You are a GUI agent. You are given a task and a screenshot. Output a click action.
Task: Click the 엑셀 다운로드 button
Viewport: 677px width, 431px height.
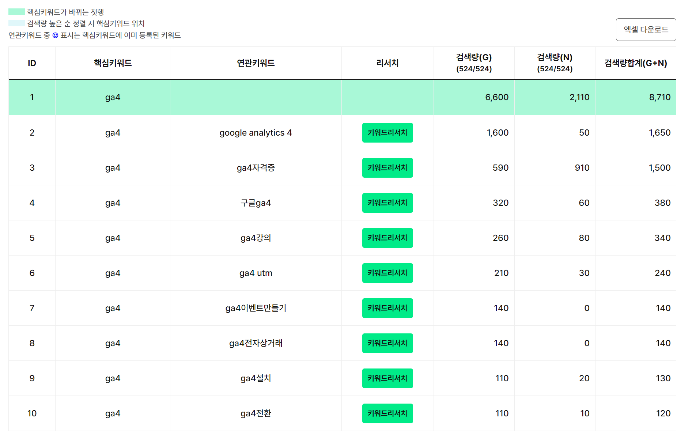coord(646,30)
